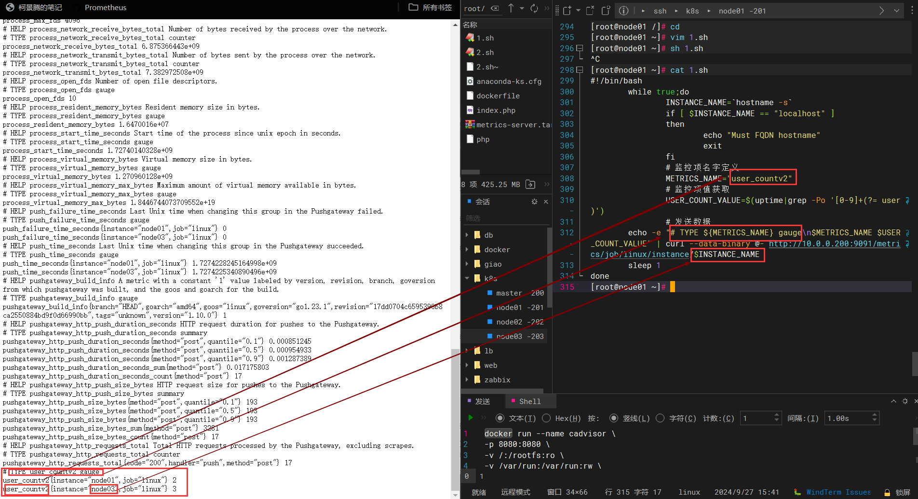Screen dimensions: 918x499
Task: Open the dropdown arrow beside the up-directory button
Action: 522,8
